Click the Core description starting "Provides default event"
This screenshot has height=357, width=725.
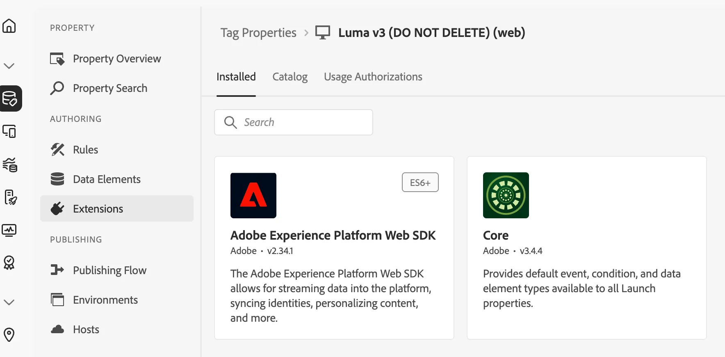point(582,288)
